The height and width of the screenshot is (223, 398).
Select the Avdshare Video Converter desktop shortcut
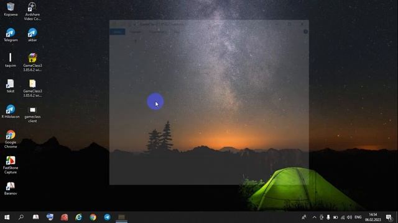[32, 11]
